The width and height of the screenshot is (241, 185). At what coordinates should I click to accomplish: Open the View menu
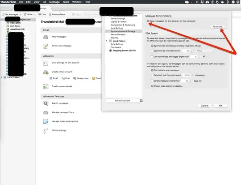(x=37, y=2)
